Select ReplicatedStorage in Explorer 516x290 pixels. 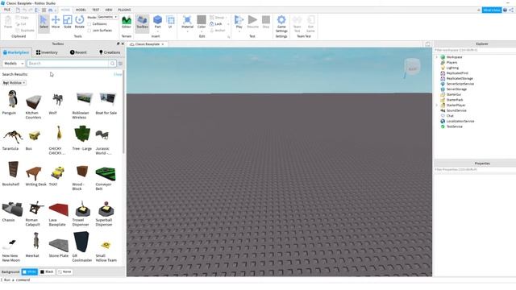tap(460, 79)
